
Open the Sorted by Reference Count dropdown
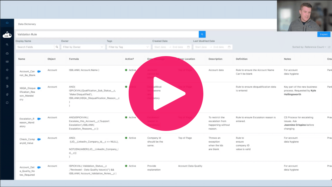(309, 47)
